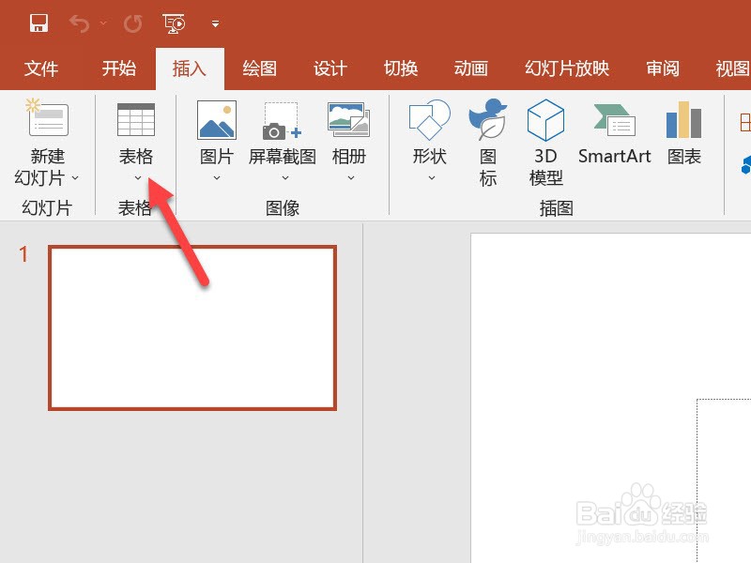Click the 图片 insert picture icon
Screen dimensions: 751x563
[x=217, y=120]
